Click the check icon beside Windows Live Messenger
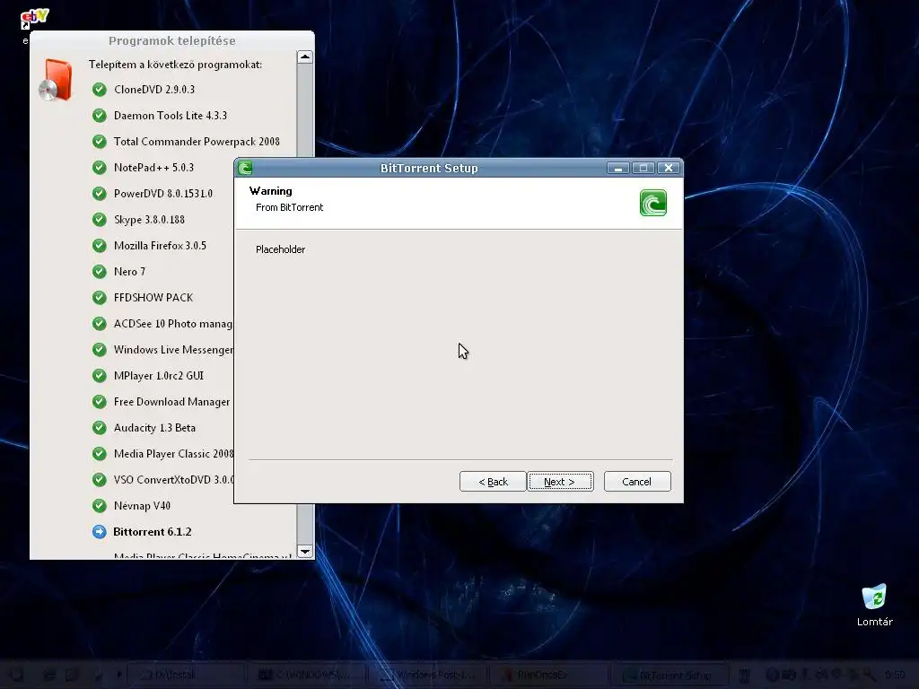 [x=100, y=349]
